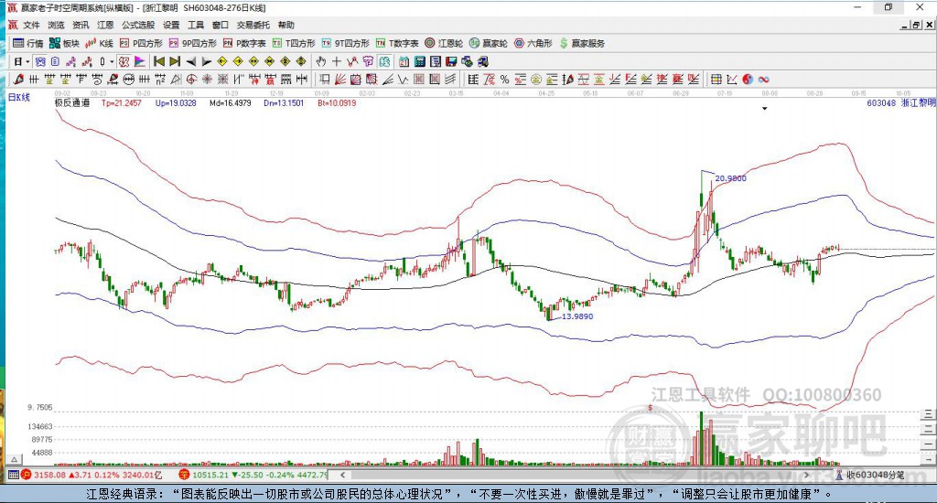Open the 文件 menu
This screenshot has width=937, height=503.
click(31, 25)
